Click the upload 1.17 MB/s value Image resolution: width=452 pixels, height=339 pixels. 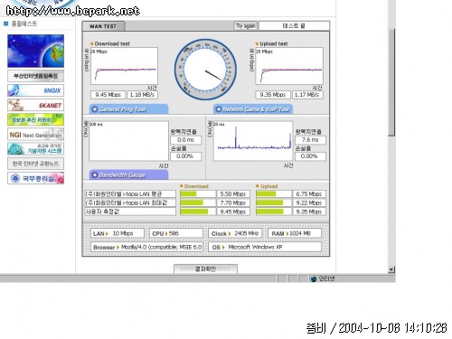tap(307, 95)
